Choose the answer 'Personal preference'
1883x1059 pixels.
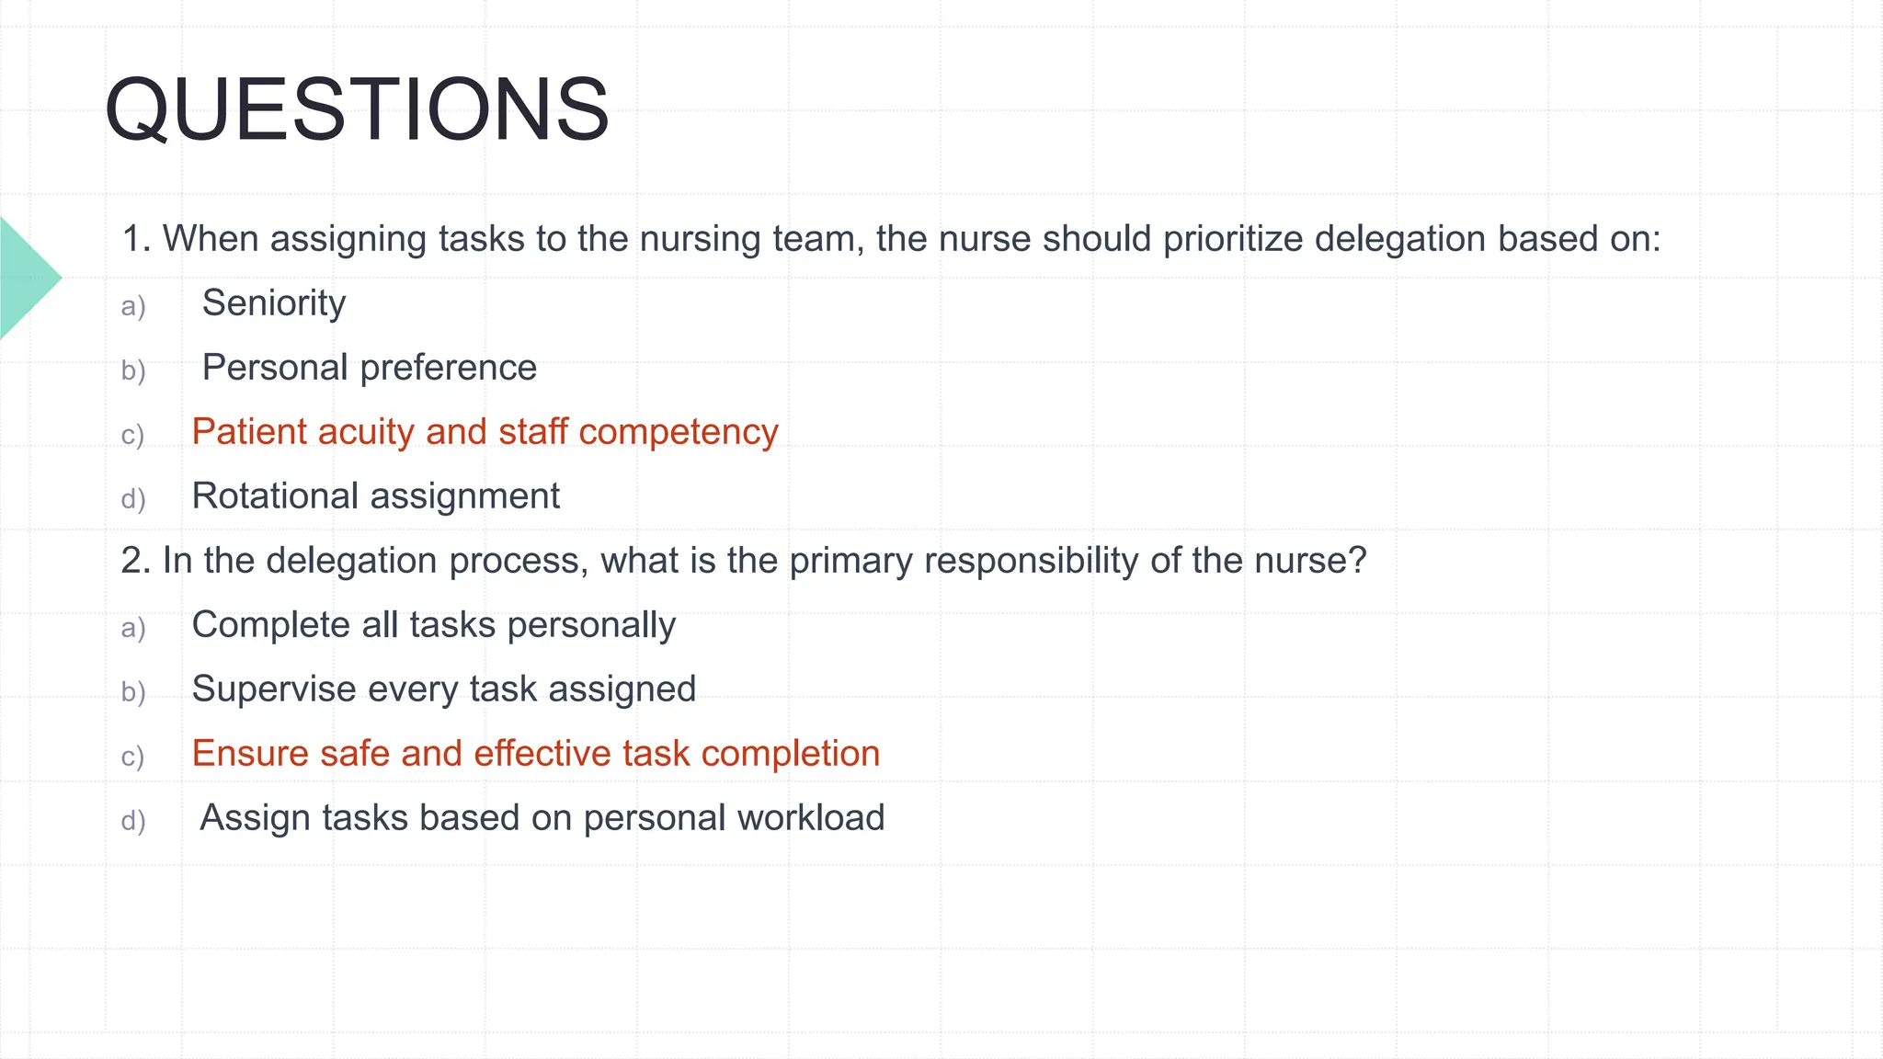click(x=370, y=368)
